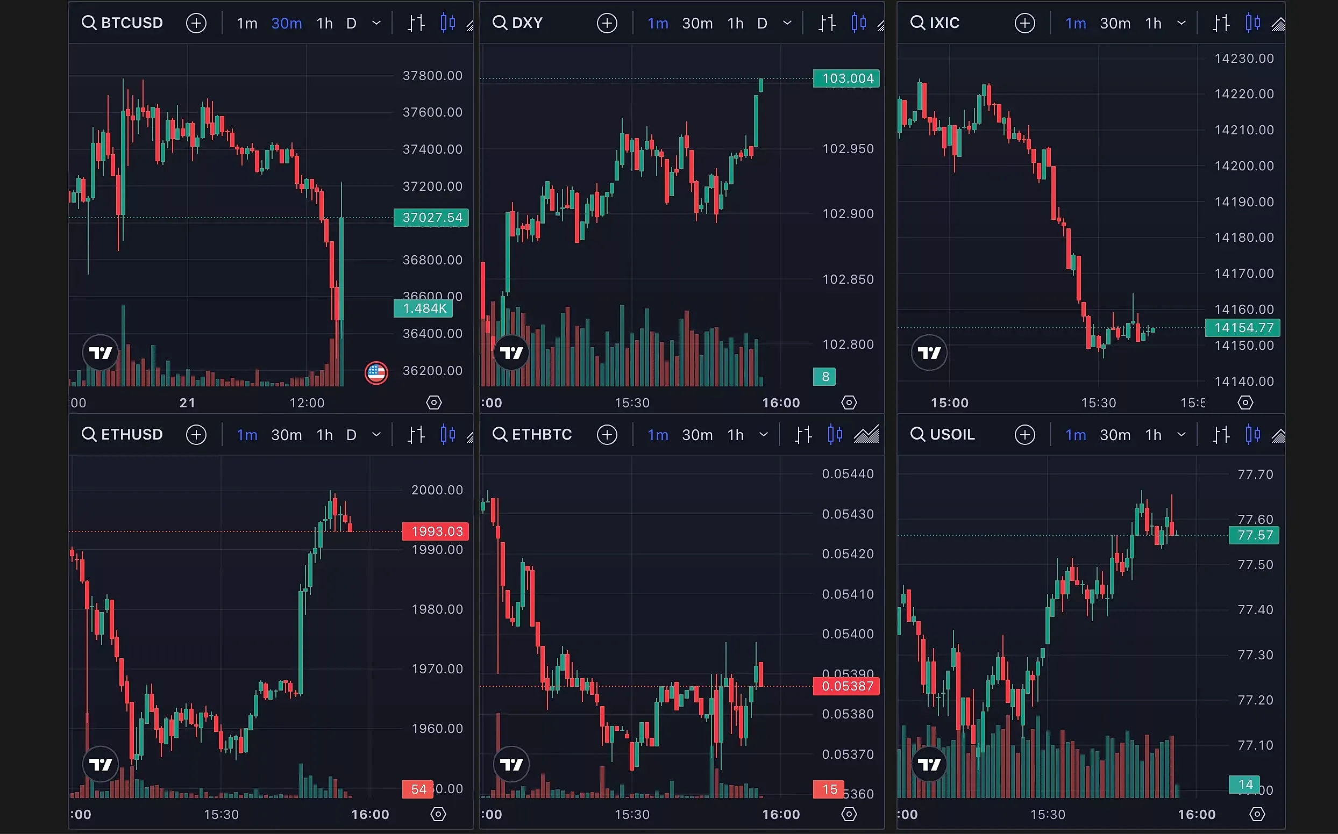Click the 37027.54 price label on BTCUSD
Viewport: 1338px width, 834px height.
pyautogui.click(x=431, y=217)
